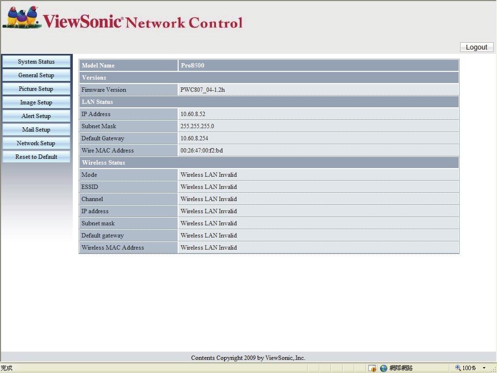Click the Firmware Version label
Screen dimensions: 497x373
[x=104, y=90]
